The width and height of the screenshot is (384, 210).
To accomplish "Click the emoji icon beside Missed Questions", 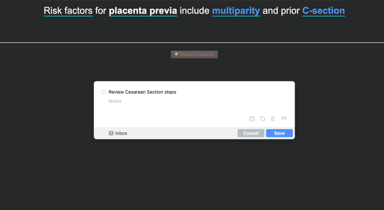I will click(x=176, y=54).
